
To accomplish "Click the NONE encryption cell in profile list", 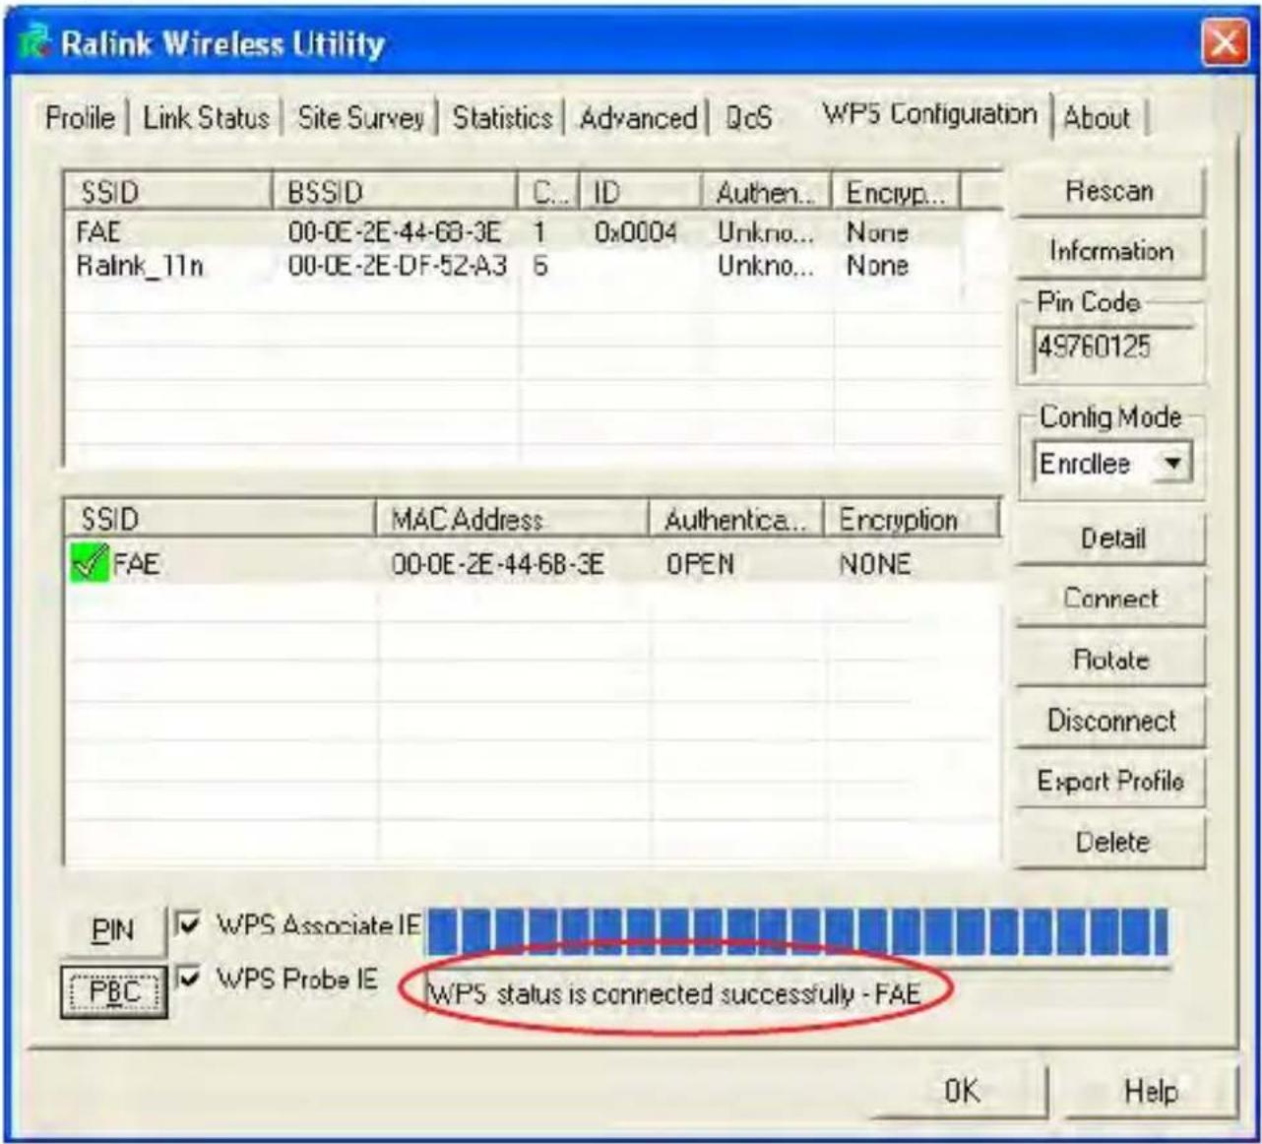I will click(874, 564).
